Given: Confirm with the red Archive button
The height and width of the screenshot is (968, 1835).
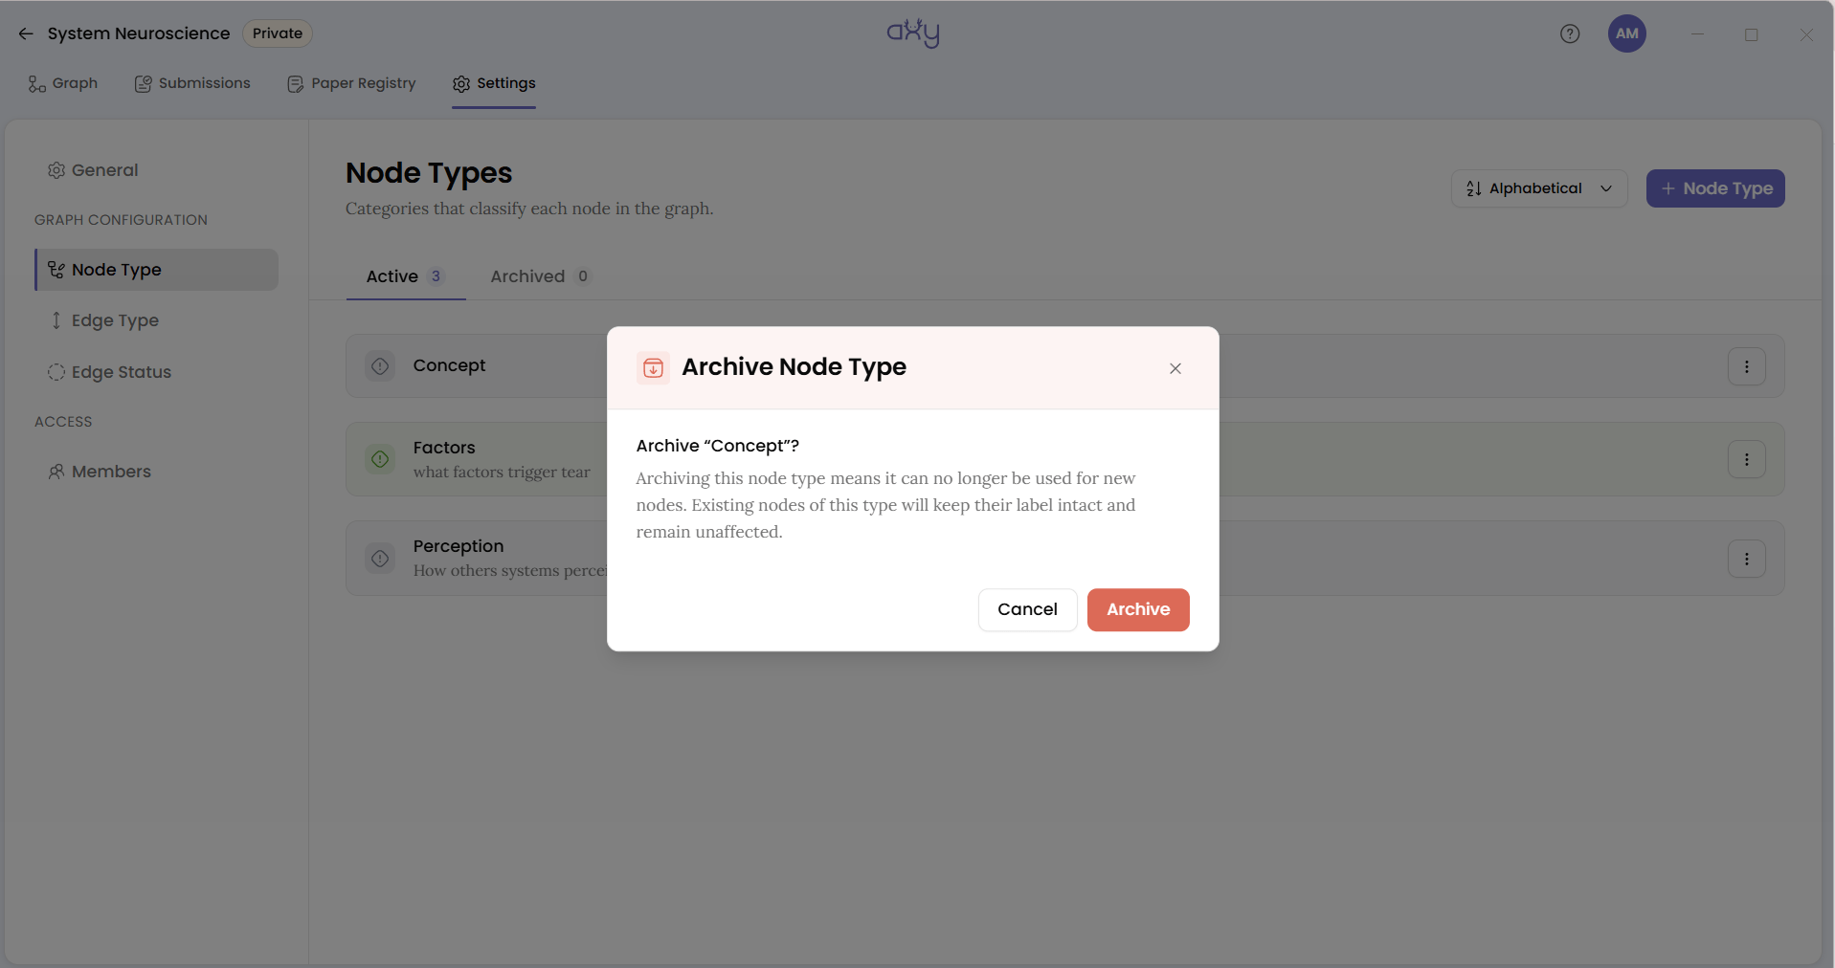Looking at the screenshot, I should coord(1138,609).
